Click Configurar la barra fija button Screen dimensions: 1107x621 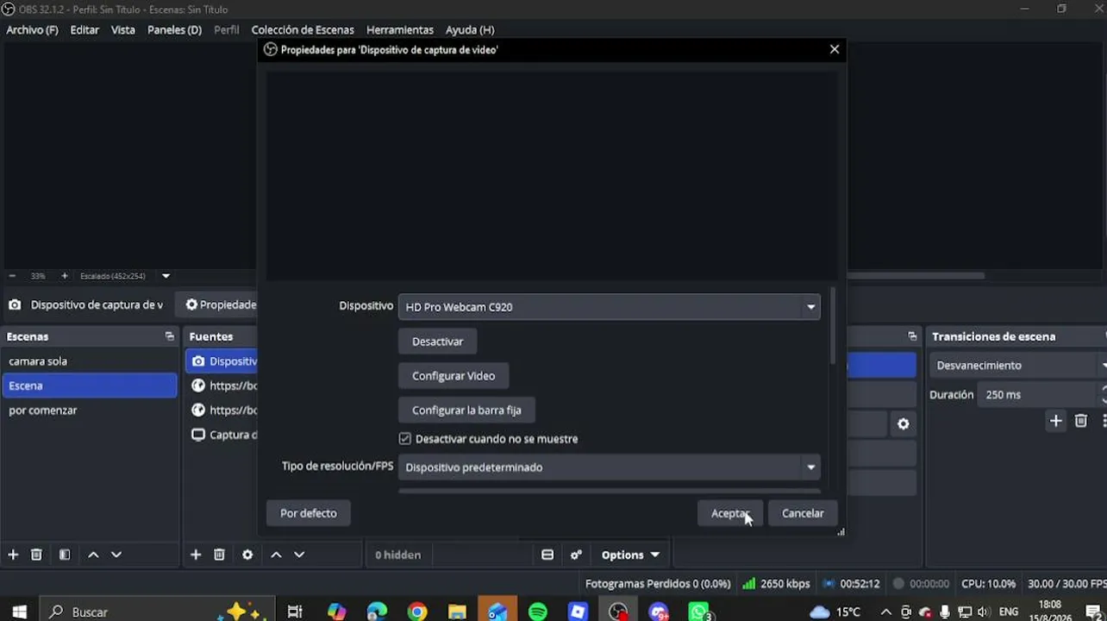click(x=466, y=411)
